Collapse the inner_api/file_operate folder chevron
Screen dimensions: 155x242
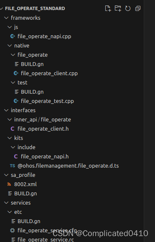pyautogui.click(x=10, y=120)
